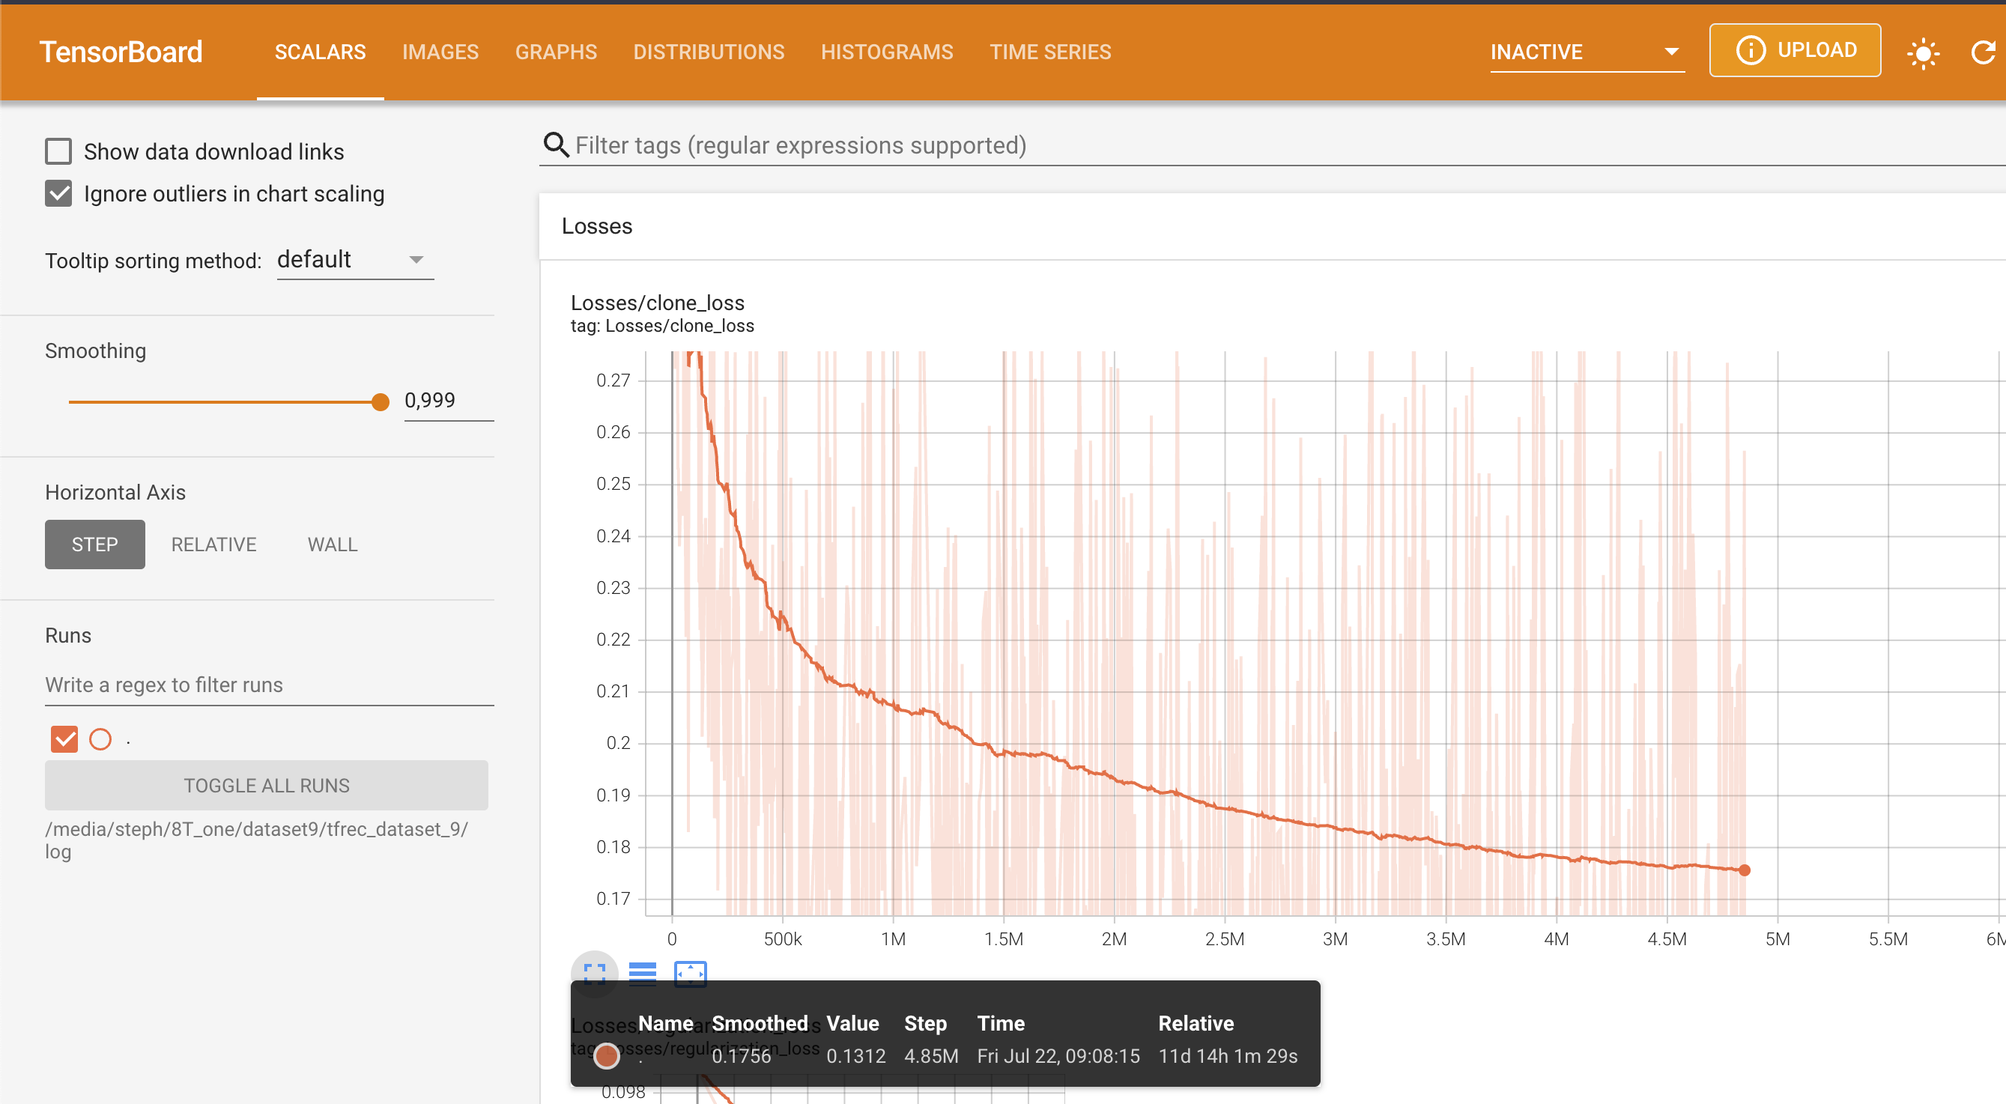Select WALL horizontal axis option
The height and width of the screenshot is (1104, 2006).
click(x=332, y=545)
